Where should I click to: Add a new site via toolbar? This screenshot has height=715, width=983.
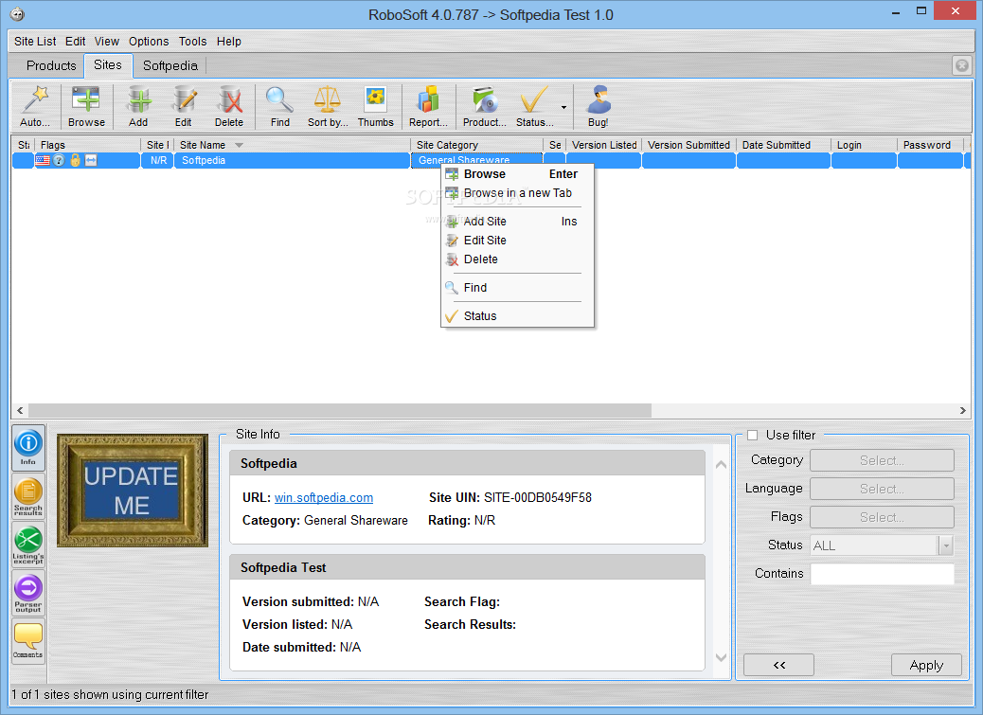point(138,106)
